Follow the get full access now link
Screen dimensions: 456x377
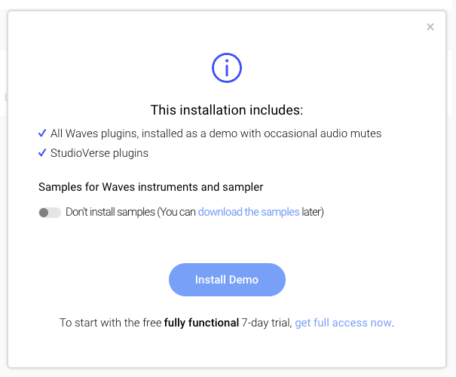343,323
